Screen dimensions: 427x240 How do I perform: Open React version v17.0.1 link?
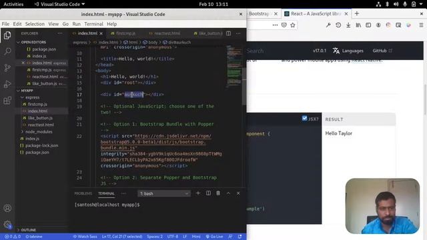(x=320, y=51)
